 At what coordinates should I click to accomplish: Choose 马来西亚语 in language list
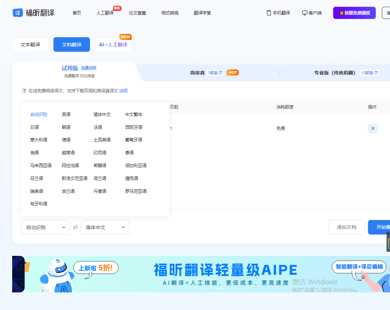41,165
